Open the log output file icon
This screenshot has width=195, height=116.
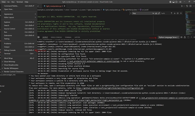pyautogui.click(x=188, y=37)
